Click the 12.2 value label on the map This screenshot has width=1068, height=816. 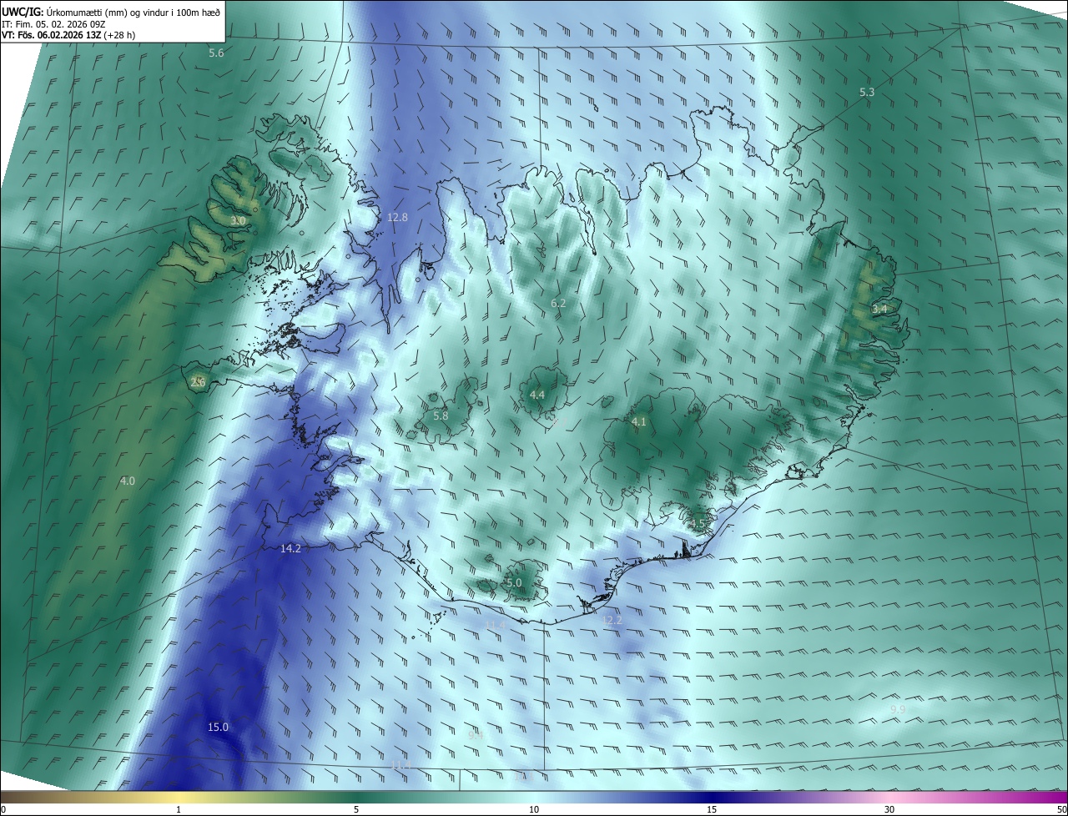(612, 620)
